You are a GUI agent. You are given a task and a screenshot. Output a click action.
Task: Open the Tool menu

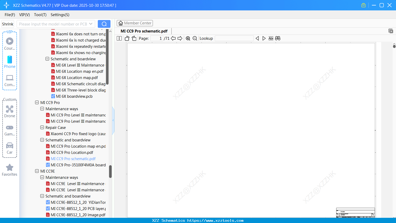(40, 15)
